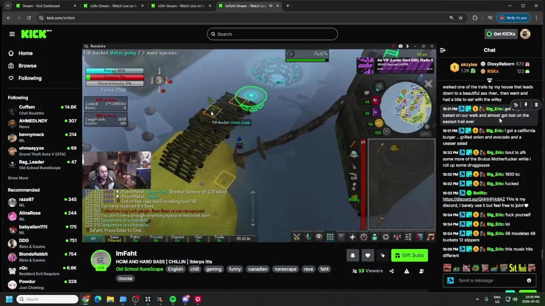Image resolution: width=545 pixels, height=306 pixels.
Task: Open Old School RuneScape category link
Action: [140, 269]
